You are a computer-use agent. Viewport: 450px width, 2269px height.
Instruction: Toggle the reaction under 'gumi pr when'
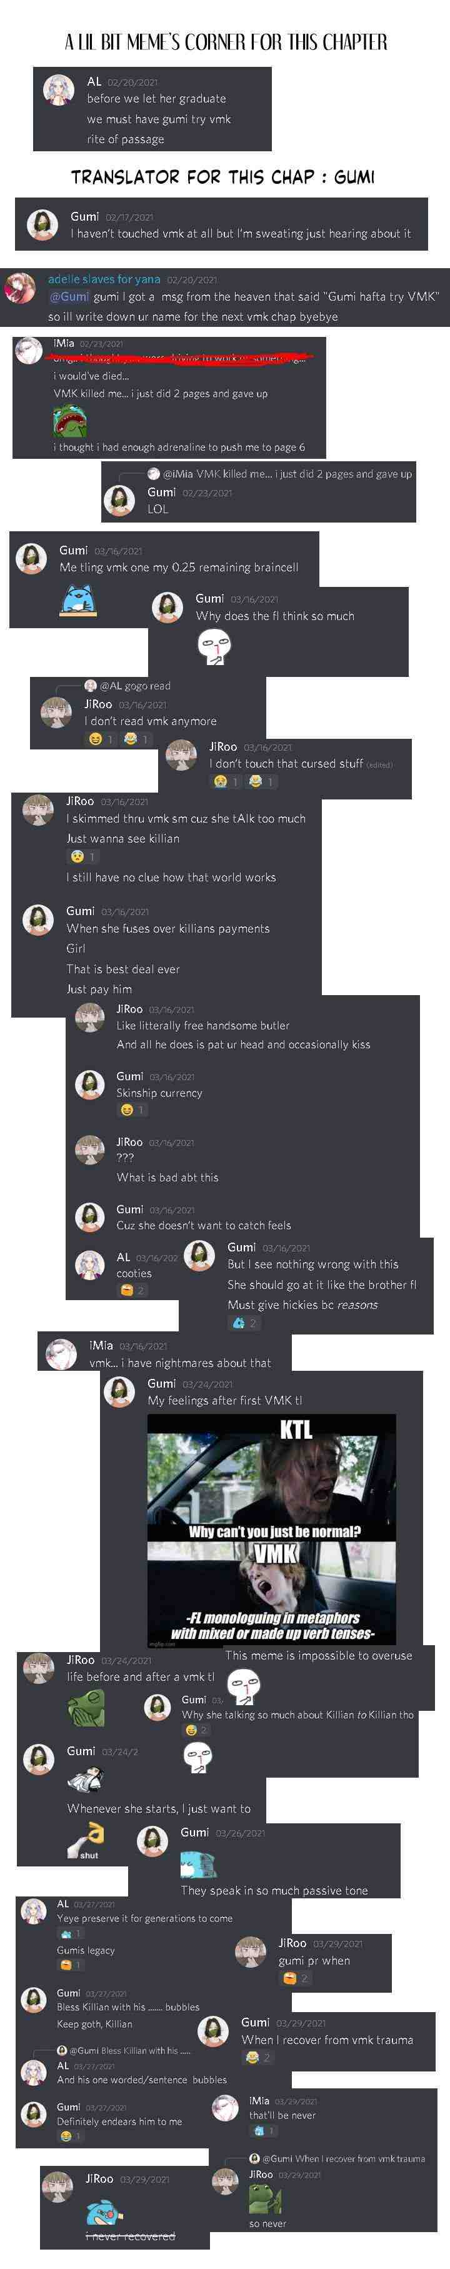[x=296, y=1978]
